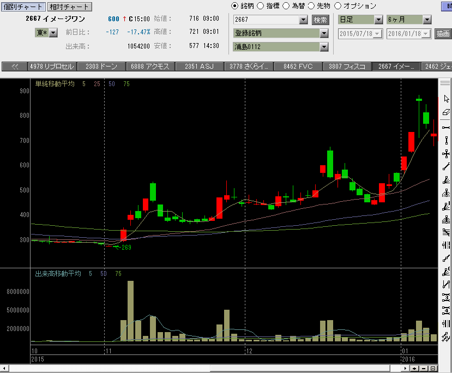The width and height of the screenshot is (452, 373).
Task: Open the 東* market dropdown
Action: point(53,33)
